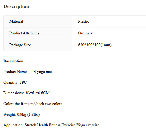146x134 pixels.
Task: Select the Quantity: 1PC text
Action: (x=15, y=82)
